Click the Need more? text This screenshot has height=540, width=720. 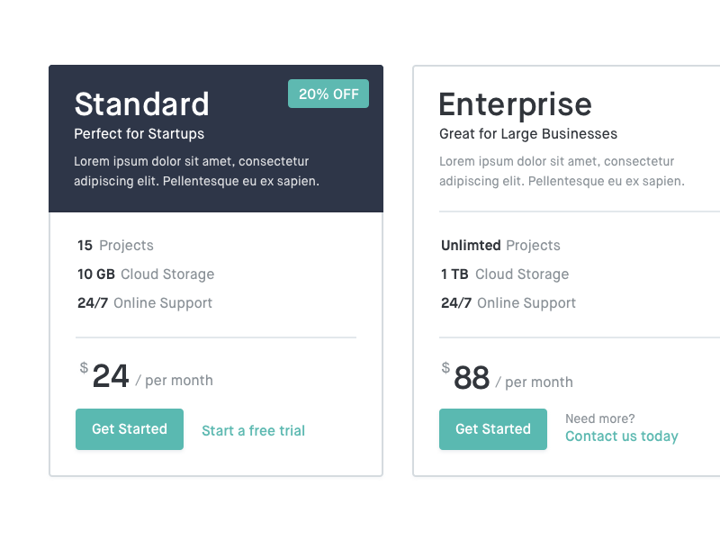pyautogui.click(x=599, y=418)
